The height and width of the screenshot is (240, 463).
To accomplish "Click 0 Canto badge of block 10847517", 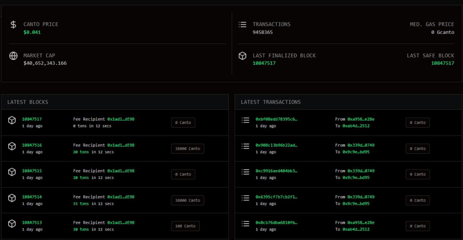I will [x=183, y=122].
